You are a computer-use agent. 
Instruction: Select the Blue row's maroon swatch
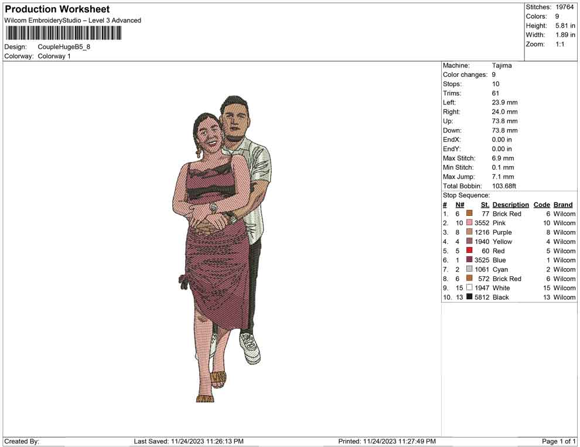tap(469, 260)
